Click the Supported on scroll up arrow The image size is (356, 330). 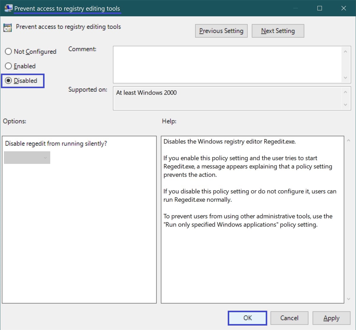point(345,92)
